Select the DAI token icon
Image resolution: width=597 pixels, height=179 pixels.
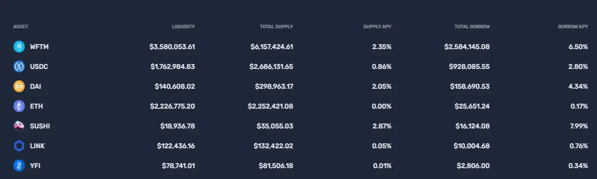click(19, 86)
